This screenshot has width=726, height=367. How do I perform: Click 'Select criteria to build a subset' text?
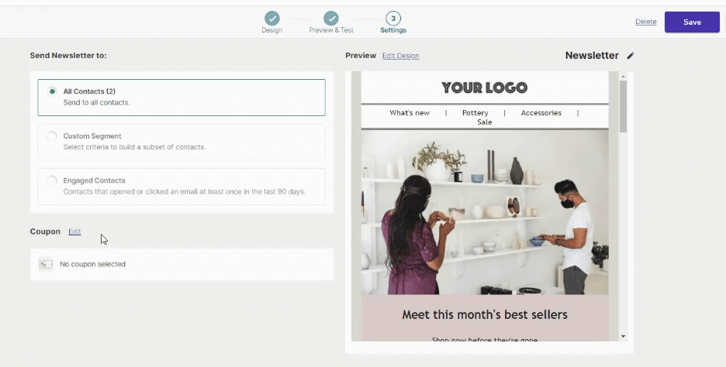point(134,147)
